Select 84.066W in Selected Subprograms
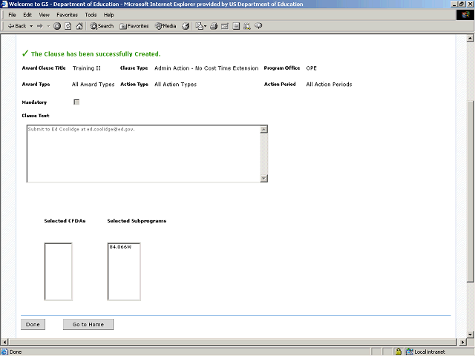Screen dimensions: 475x356 (120, 247)
